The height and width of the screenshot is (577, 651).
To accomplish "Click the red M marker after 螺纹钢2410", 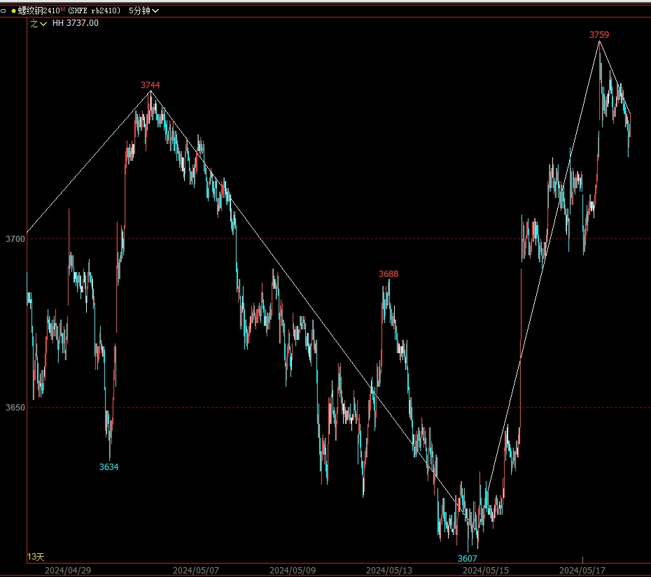I will tap(63, 10).
